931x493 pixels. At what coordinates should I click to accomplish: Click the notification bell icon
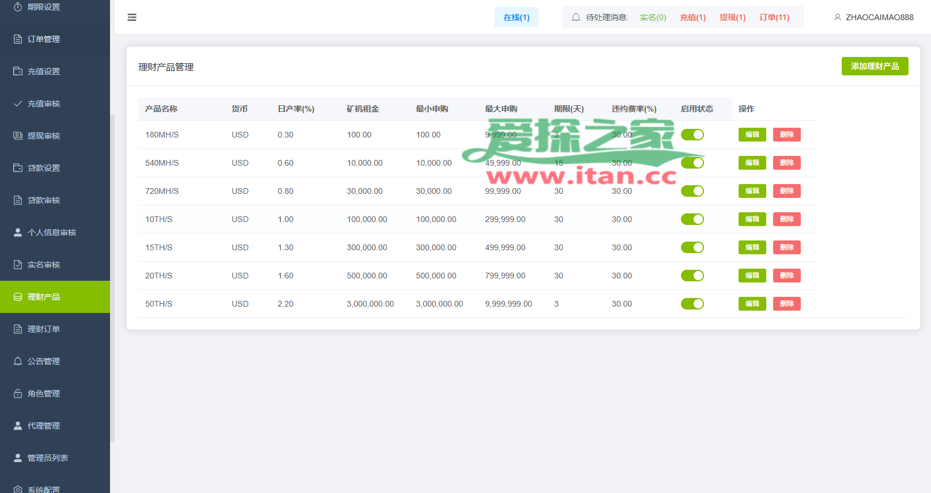tap(576, 17)
